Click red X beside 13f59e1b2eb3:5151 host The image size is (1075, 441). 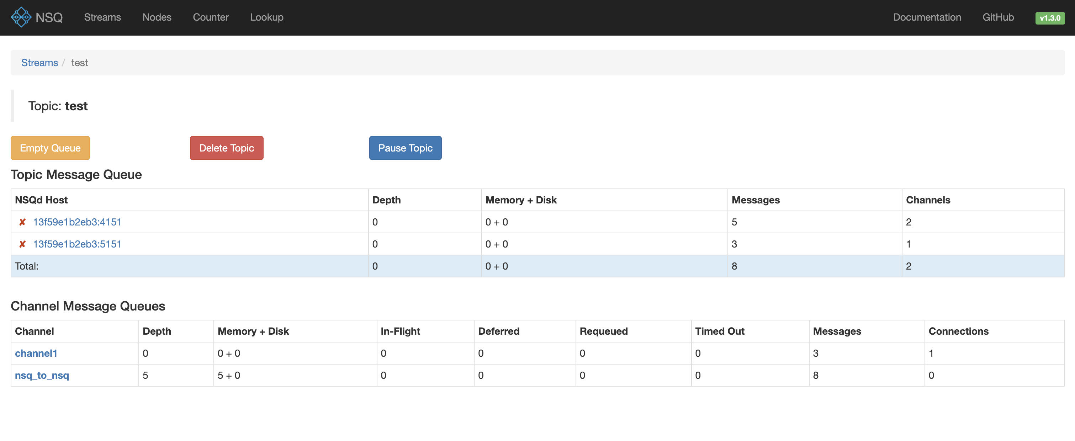[x=22, y=244]
